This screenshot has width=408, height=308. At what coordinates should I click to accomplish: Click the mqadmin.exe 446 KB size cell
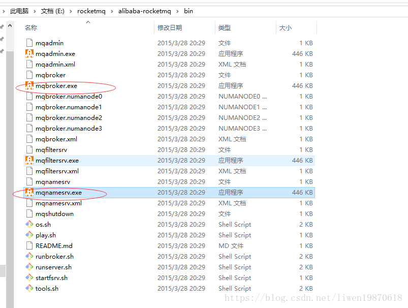(302, 54)
